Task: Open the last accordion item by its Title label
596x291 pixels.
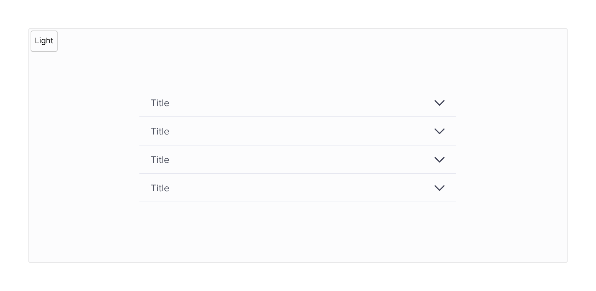Action: 160,188
